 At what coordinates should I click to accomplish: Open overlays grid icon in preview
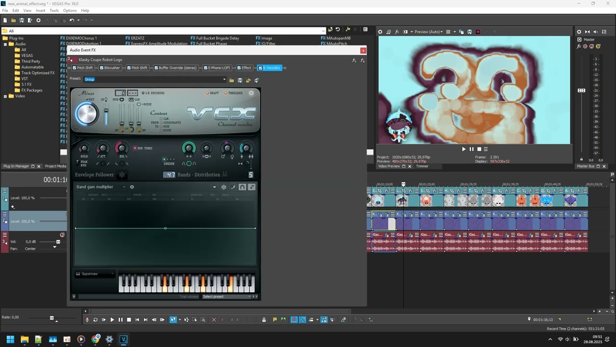pos(448,32)
